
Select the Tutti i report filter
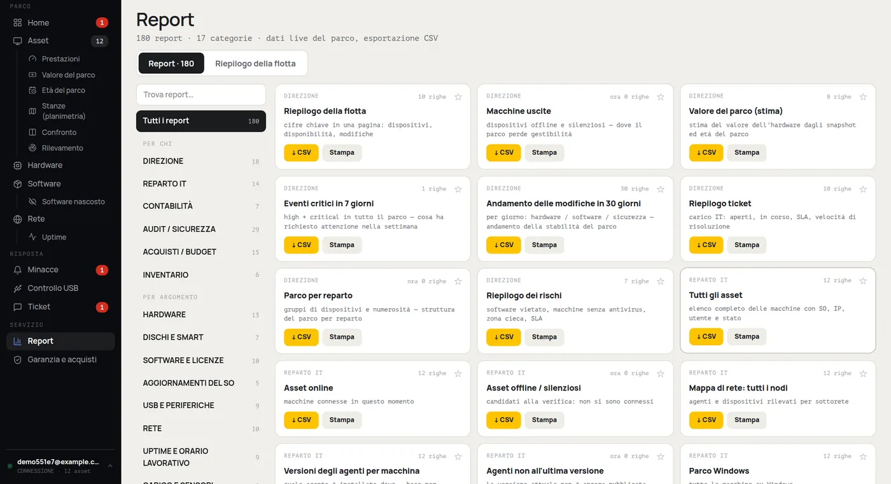[x=201, y=121]
